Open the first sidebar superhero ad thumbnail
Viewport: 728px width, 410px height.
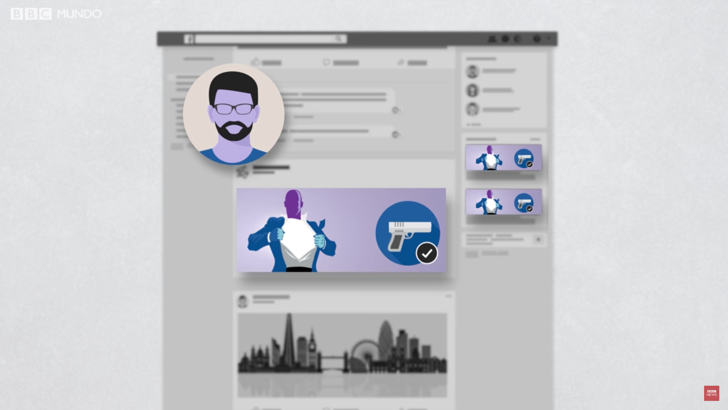pyautogui.click(x=504, y=157)
